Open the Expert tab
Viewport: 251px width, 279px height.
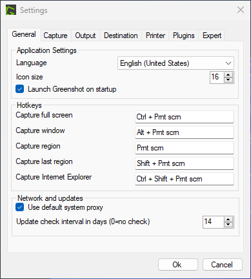click(212, 36)
